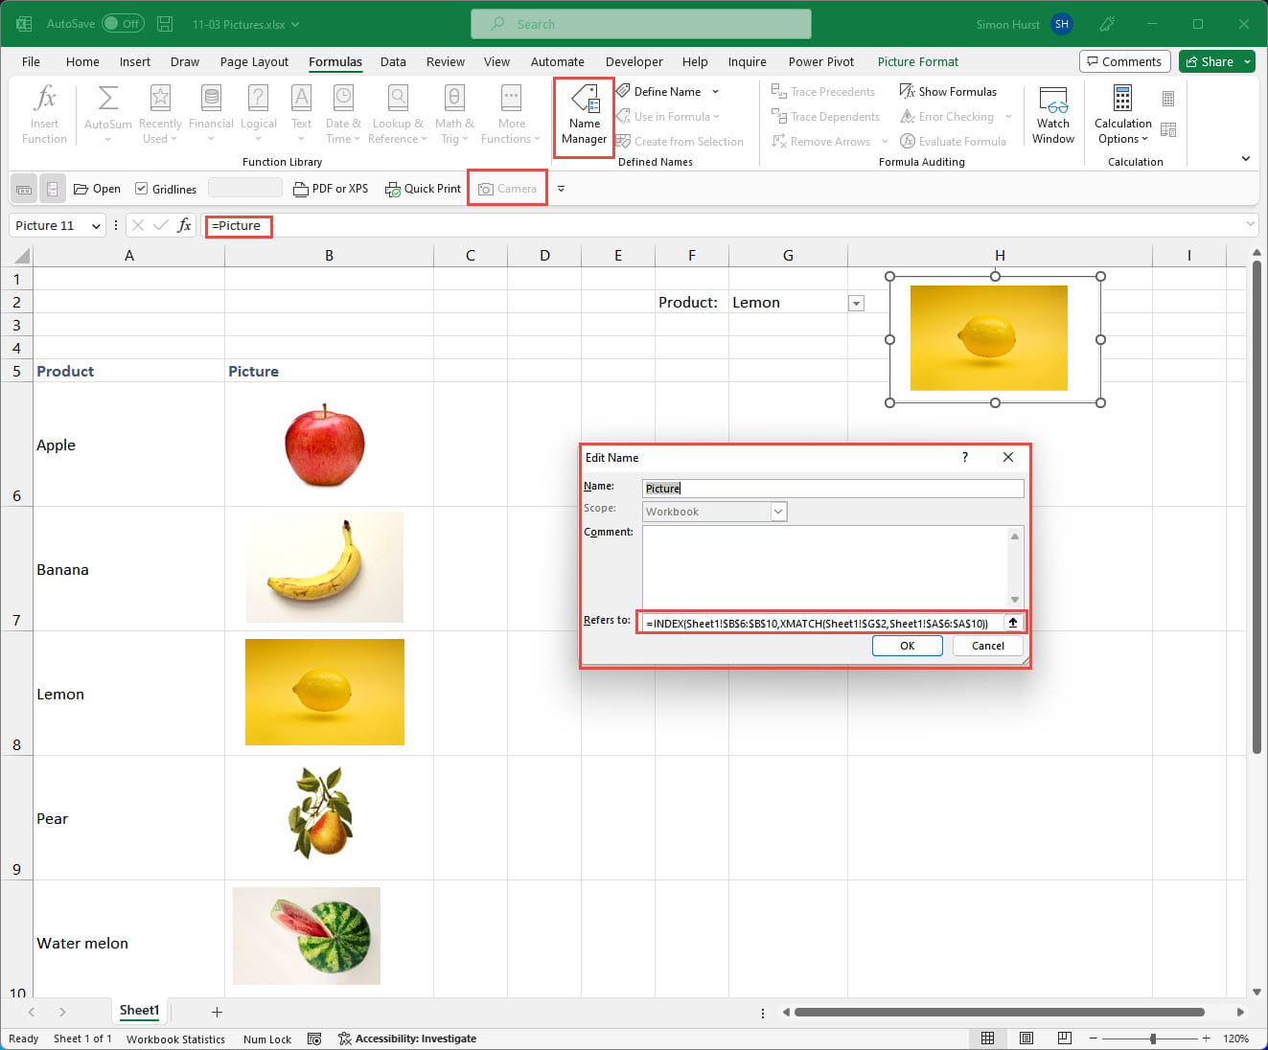Switch to the Data tab
Screen dimensions: 1268x1050
pos(393,61)
